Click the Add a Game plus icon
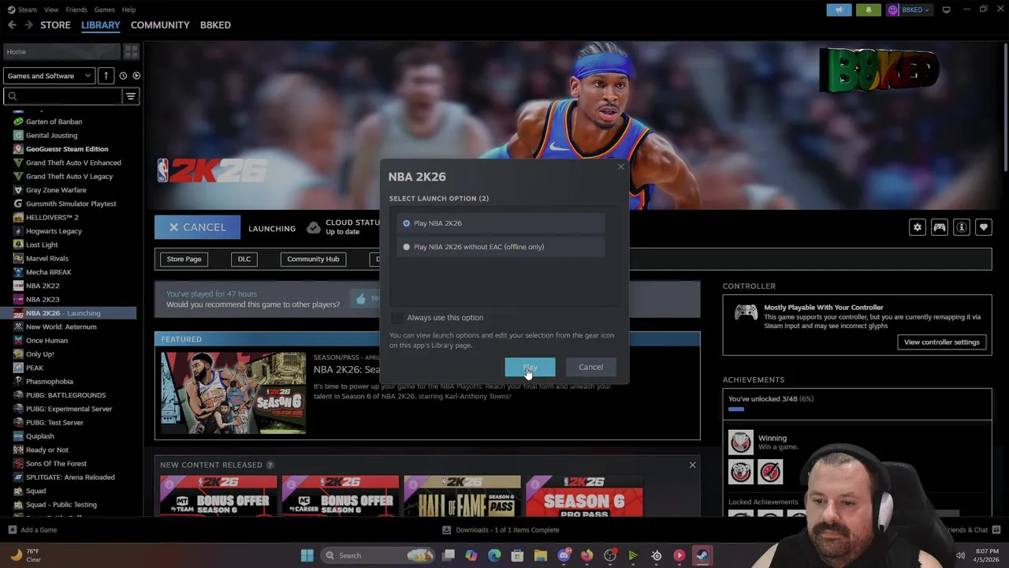This screenshot has height=568, width=1009. pos(12,529)
